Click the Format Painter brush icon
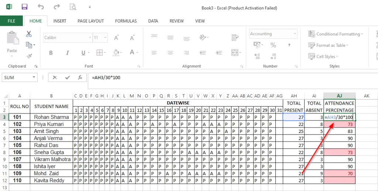This screenshot has width=378, height=191. coord(29,56)
